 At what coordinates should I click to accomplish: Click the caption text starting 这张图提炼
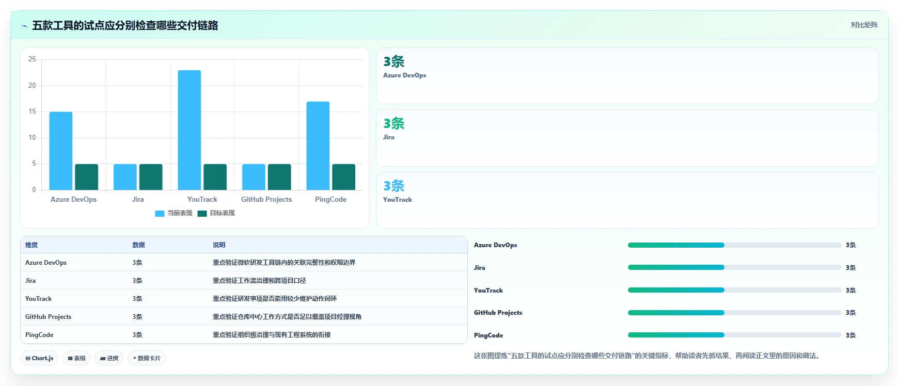pos(648,356)
